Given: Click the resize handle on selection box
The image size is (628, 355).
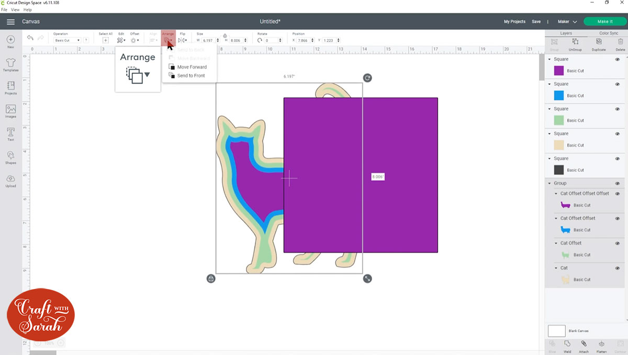Looking at the screenshot, I should [367, 279].
